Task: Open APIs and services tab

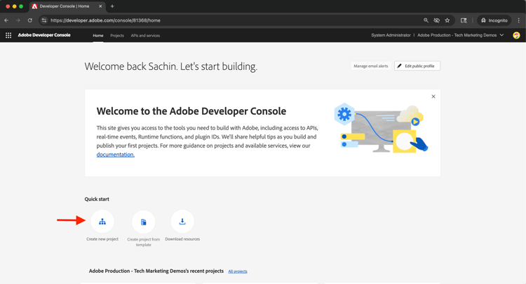Action: click(x=145, y=36)
